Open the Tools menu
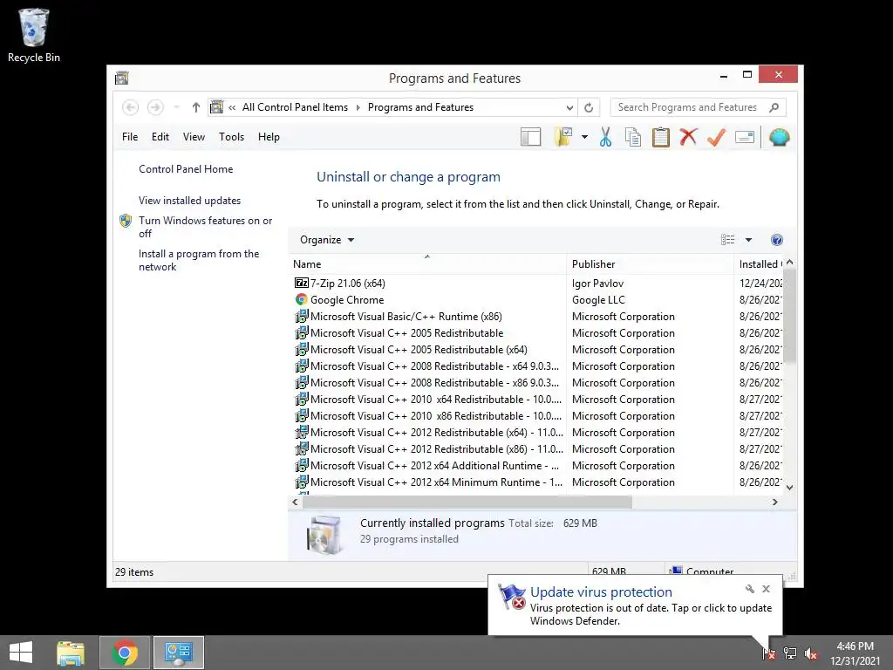Screen dimensions: 893x670 coord(231,137)
